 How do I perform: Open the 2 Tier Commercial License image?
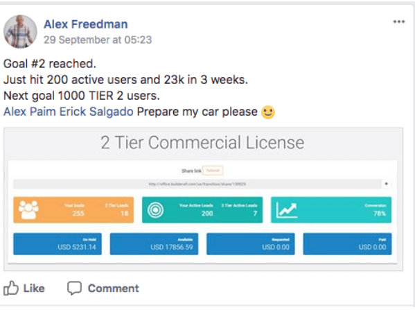203,199
